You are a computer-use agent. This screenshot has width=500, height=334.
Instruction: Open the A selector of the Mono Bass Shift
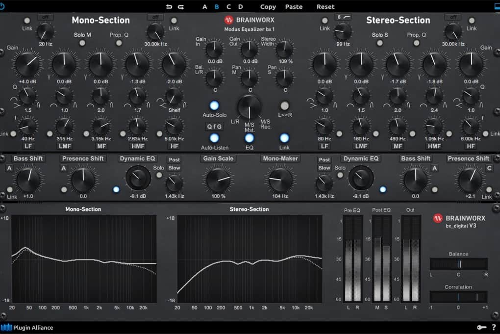[x=9, y=168]
